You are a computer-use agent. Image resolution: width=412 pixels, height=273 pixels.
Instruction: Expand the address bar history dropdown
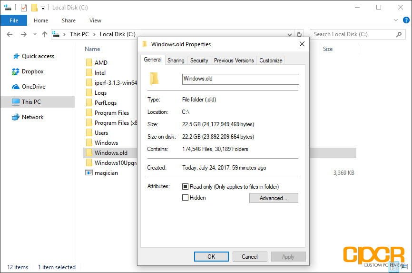[x=290, y=34]
